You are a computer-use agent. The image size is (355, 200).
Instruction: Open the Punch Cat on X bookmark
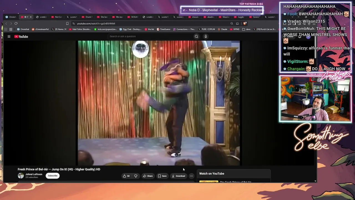pyautogui.click(x=264, y=29)
